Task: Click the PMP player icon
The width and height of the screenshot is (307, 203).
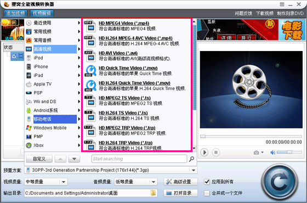Action: click(x=29, y=137)
